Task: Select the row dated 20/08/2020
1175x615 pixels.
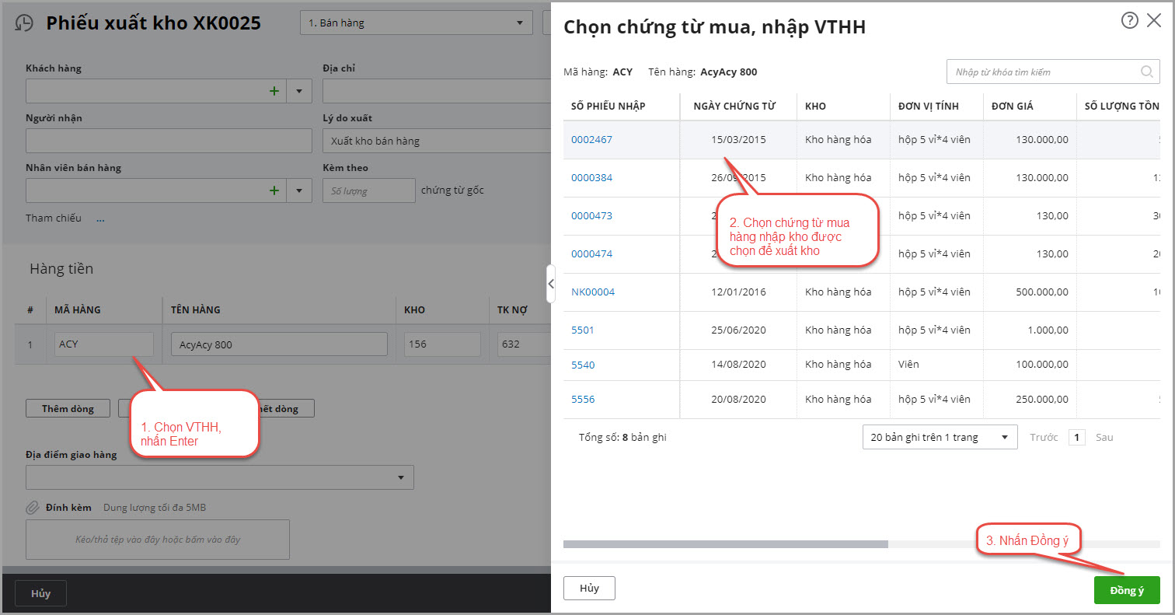Action: (x=738, y=400)
